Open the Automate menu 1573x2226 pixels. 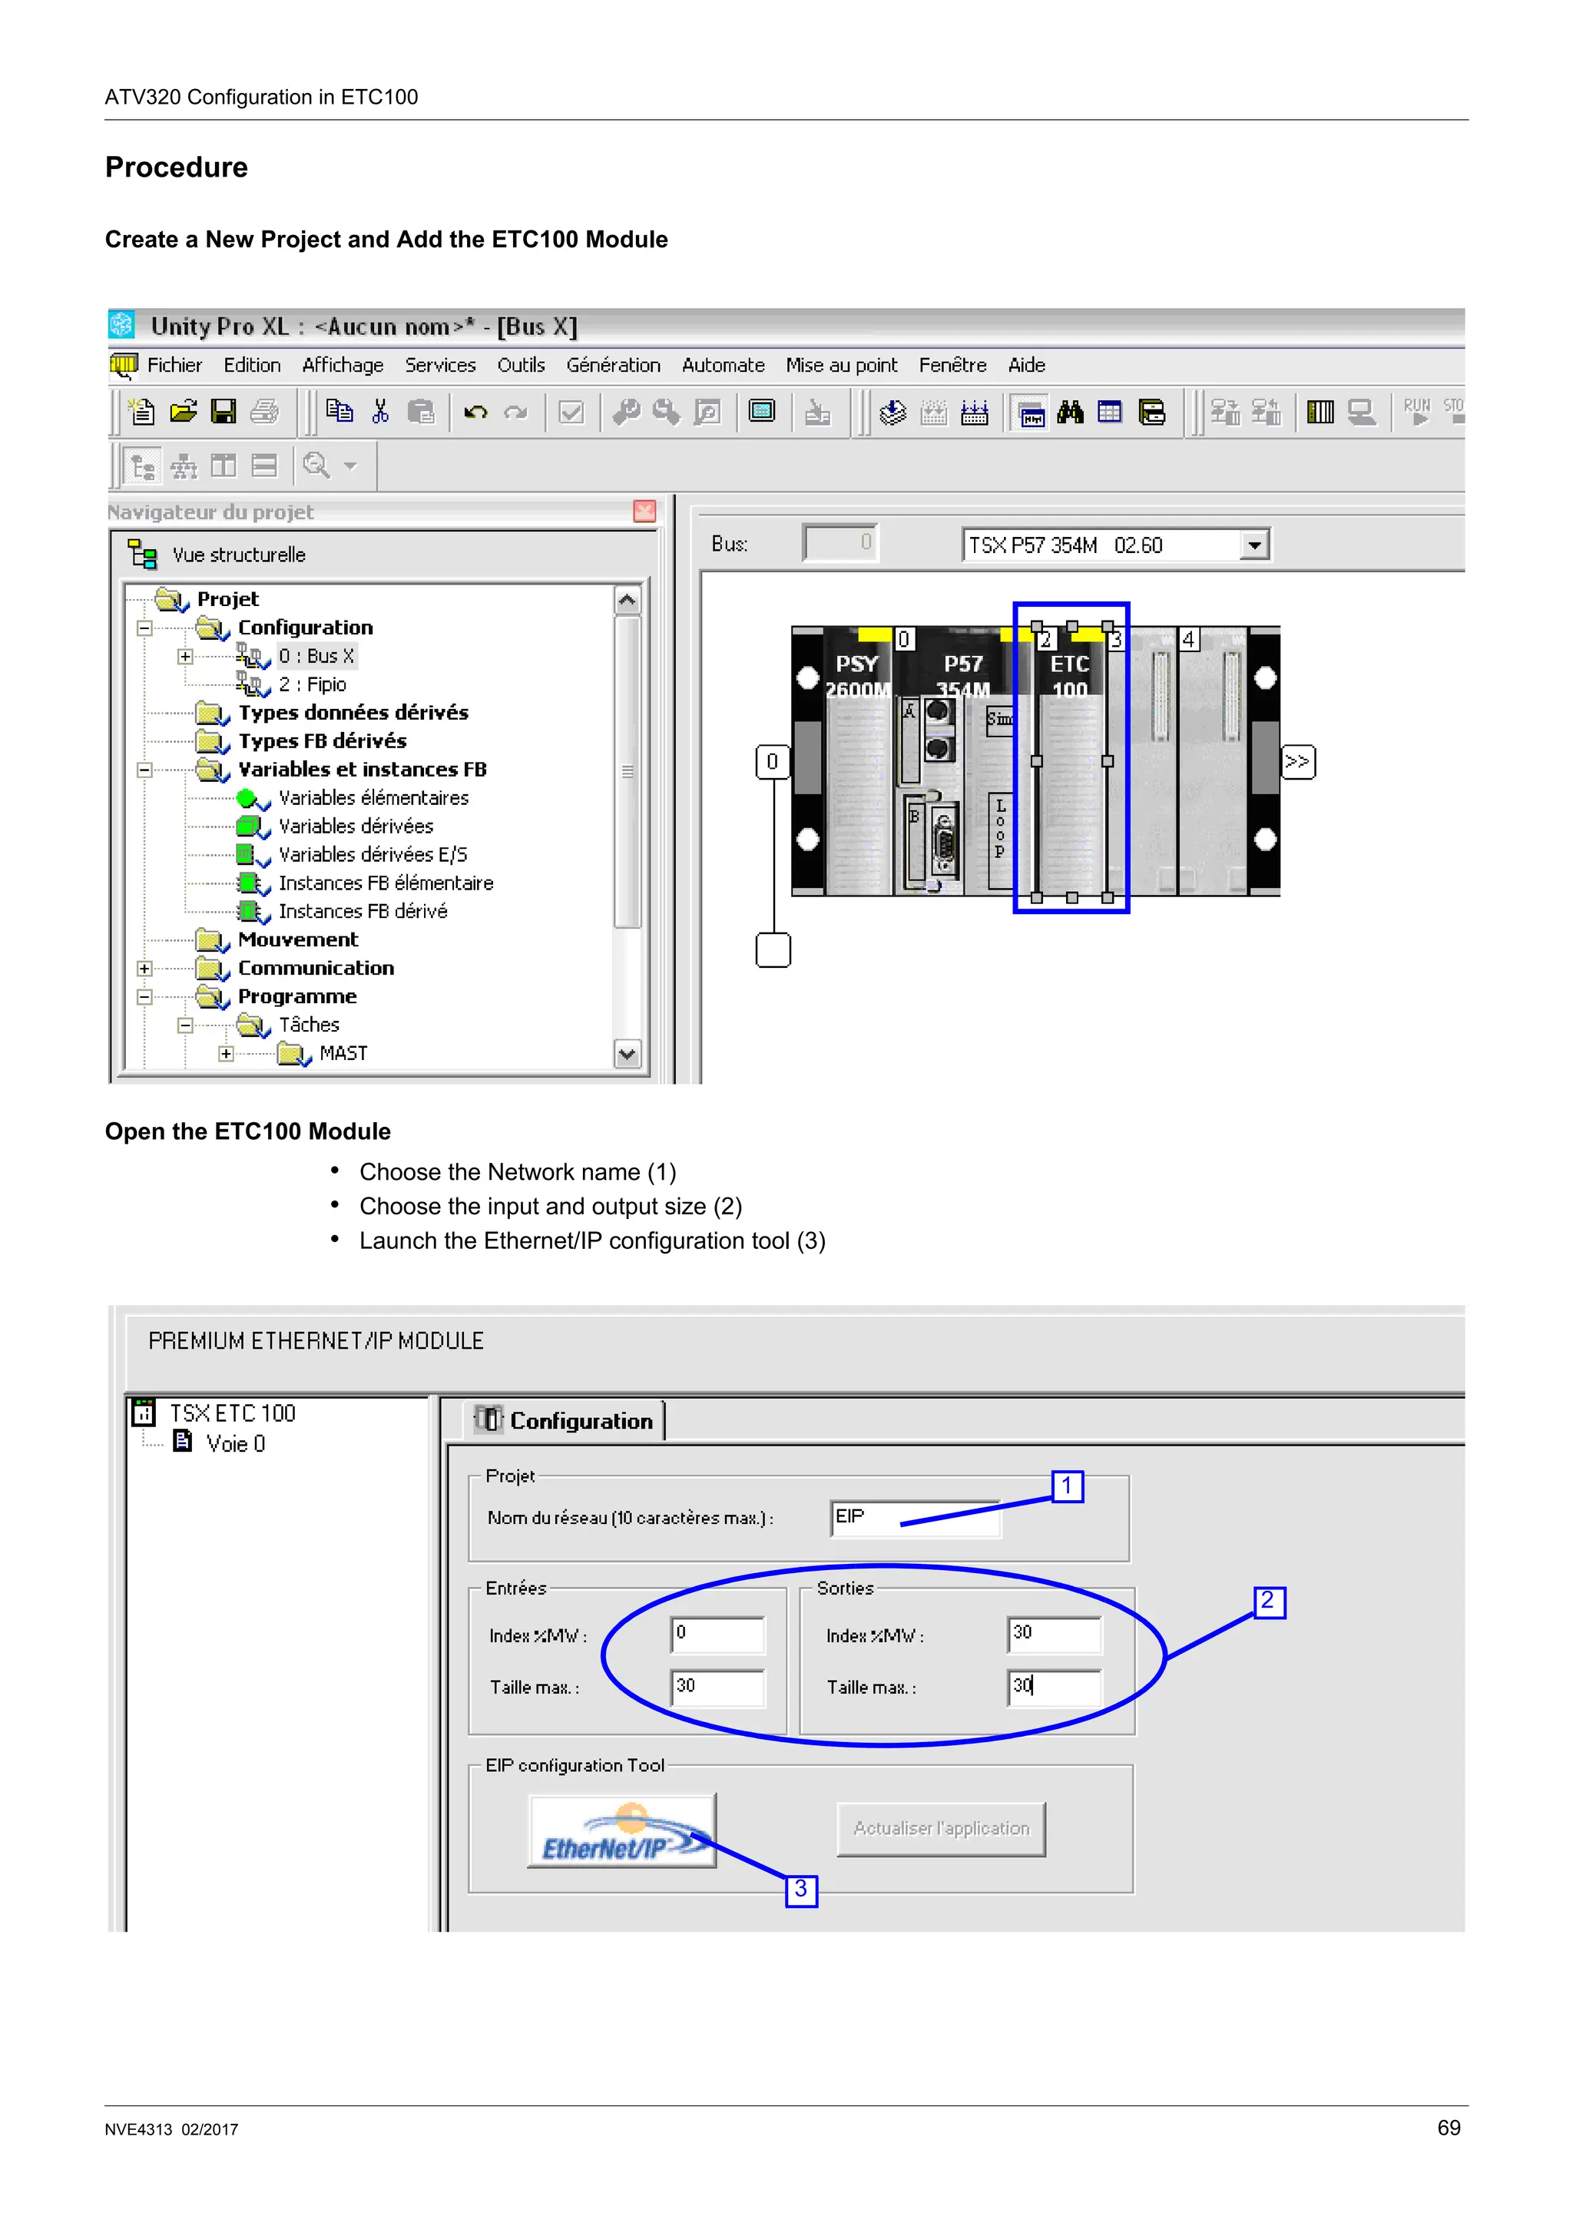[723, 366]
